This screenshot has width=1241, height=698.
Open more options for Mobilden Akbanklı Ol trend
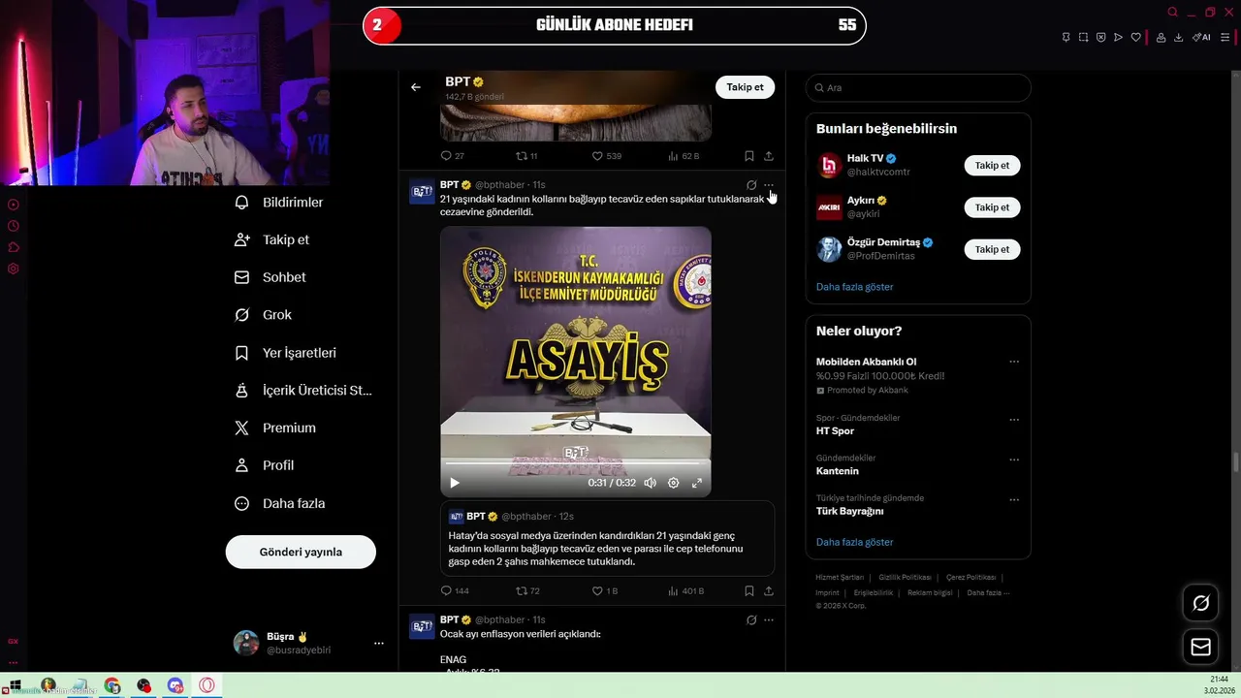(1014, 362)
